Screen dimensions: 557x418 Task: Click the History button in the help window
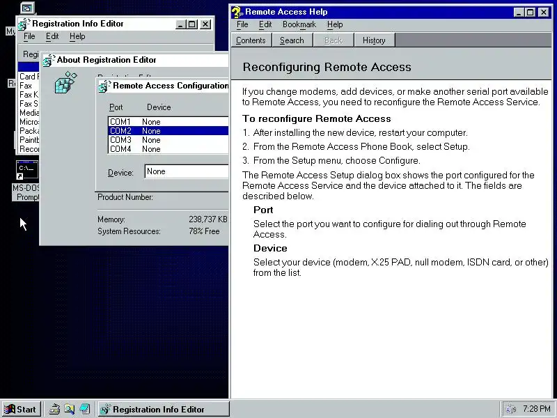click(374, 40)
